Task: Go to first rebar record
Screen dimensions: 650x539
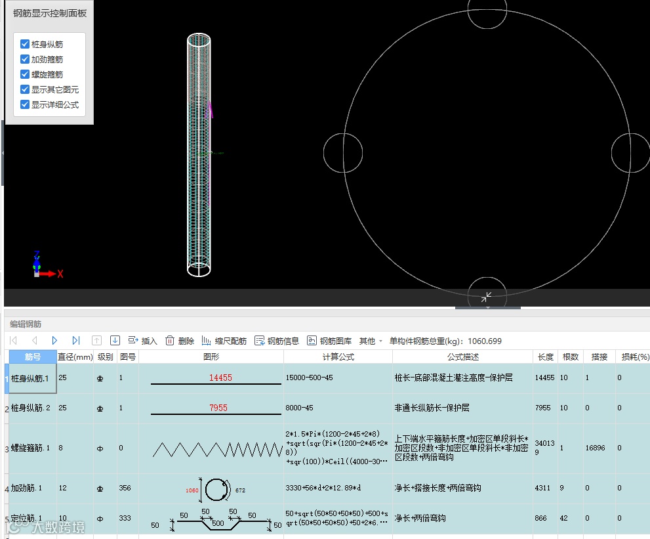Action: tap(13, 341)
